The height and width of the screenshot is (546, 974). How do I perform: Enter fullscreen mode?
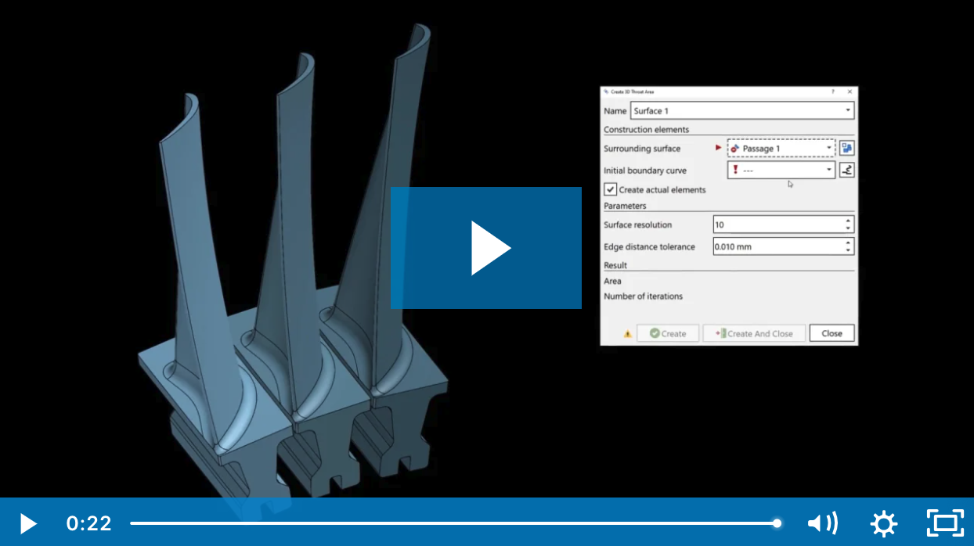click(x=945, y=523)
